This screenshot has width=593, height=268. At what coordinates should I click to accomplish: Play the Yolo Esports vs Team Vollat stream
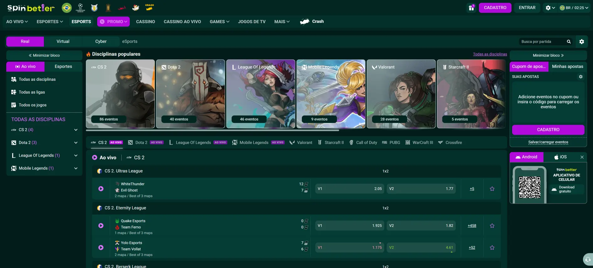pyautogui.click(x=101, y=247)
